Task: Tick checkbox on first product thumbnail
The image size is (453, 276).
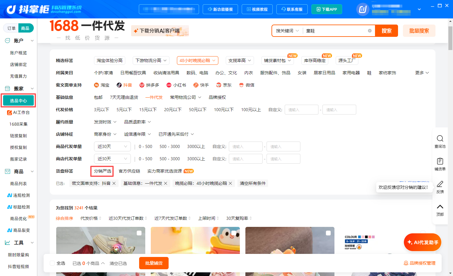Action: pyautogui.click(x=139, y=233)
